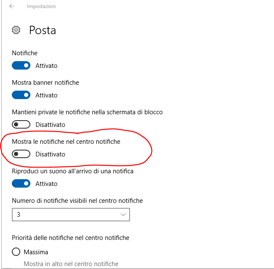Click the Posta page heading
This screenshot has width=274, height=269.
42,30
